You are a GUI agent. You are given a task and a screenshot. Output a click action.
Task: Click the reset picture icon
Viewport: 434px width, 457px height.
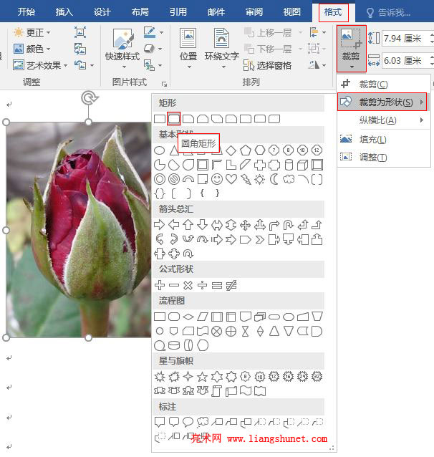click(80, 65)
